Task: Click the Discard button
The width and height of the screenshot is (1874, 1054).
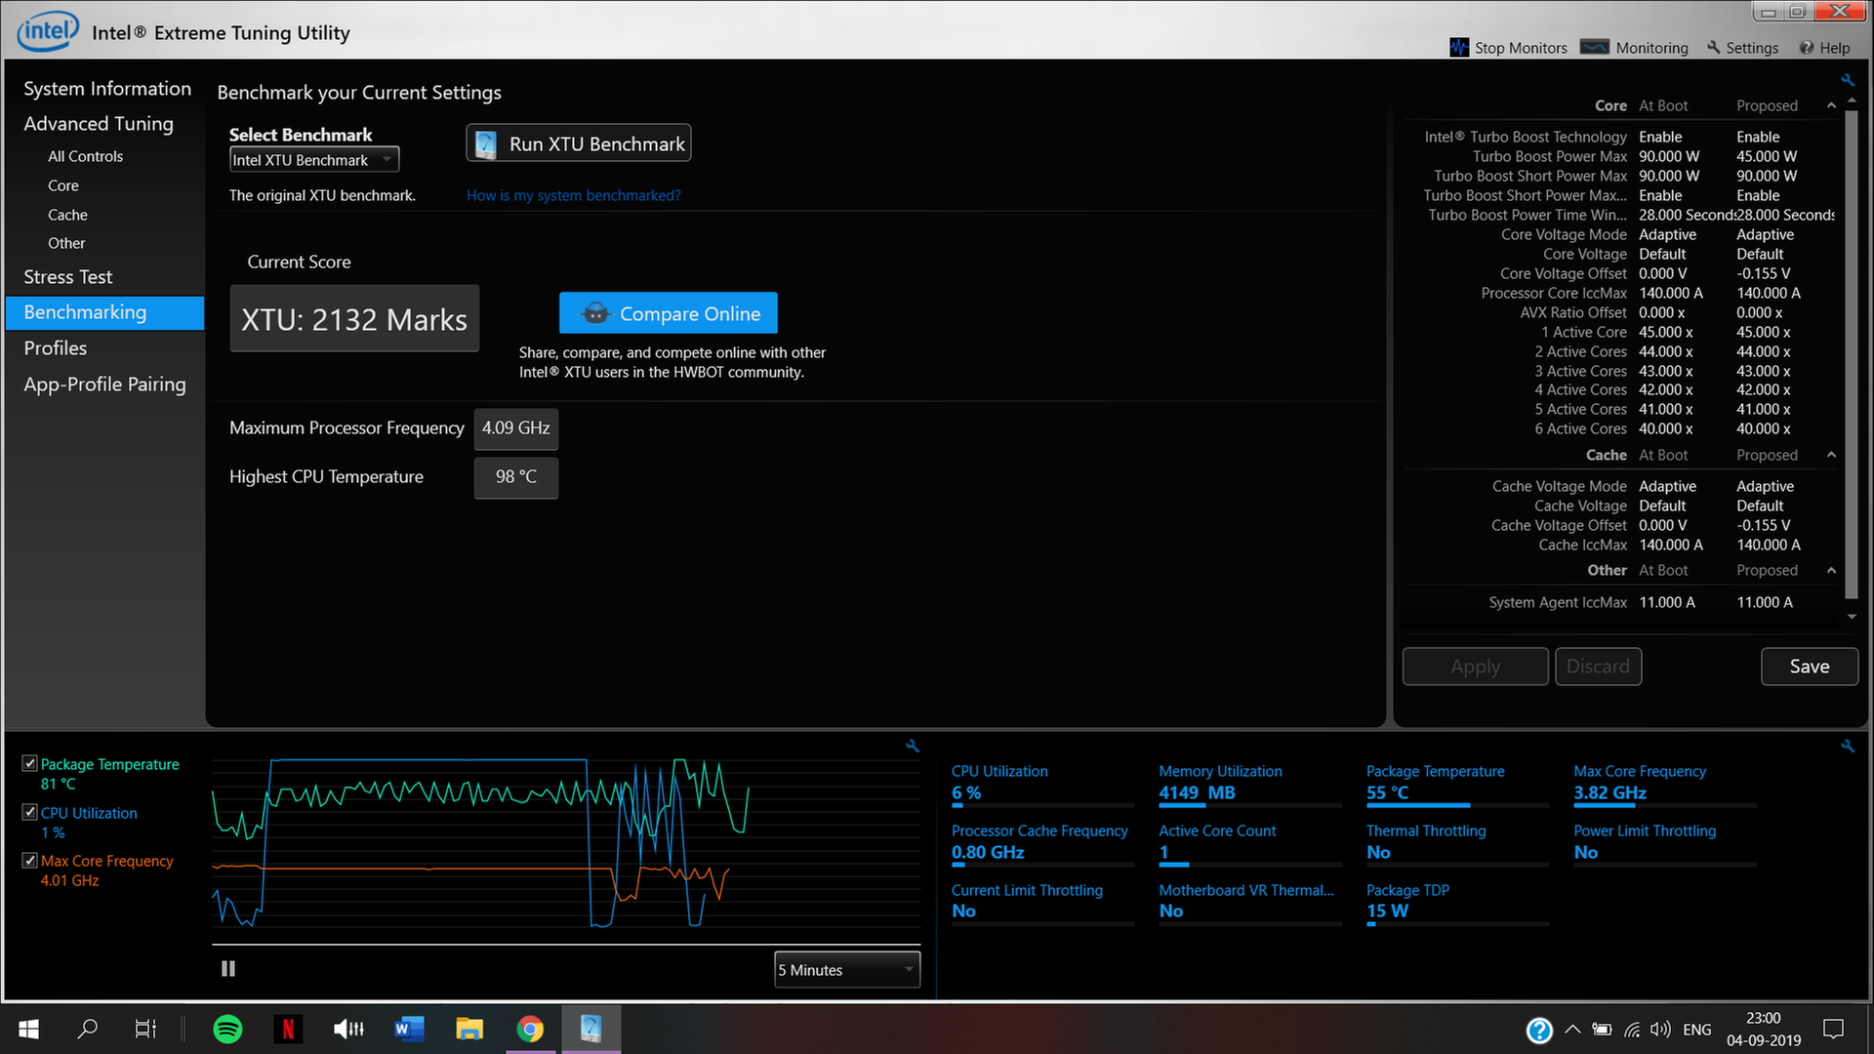Action: 1598,667
